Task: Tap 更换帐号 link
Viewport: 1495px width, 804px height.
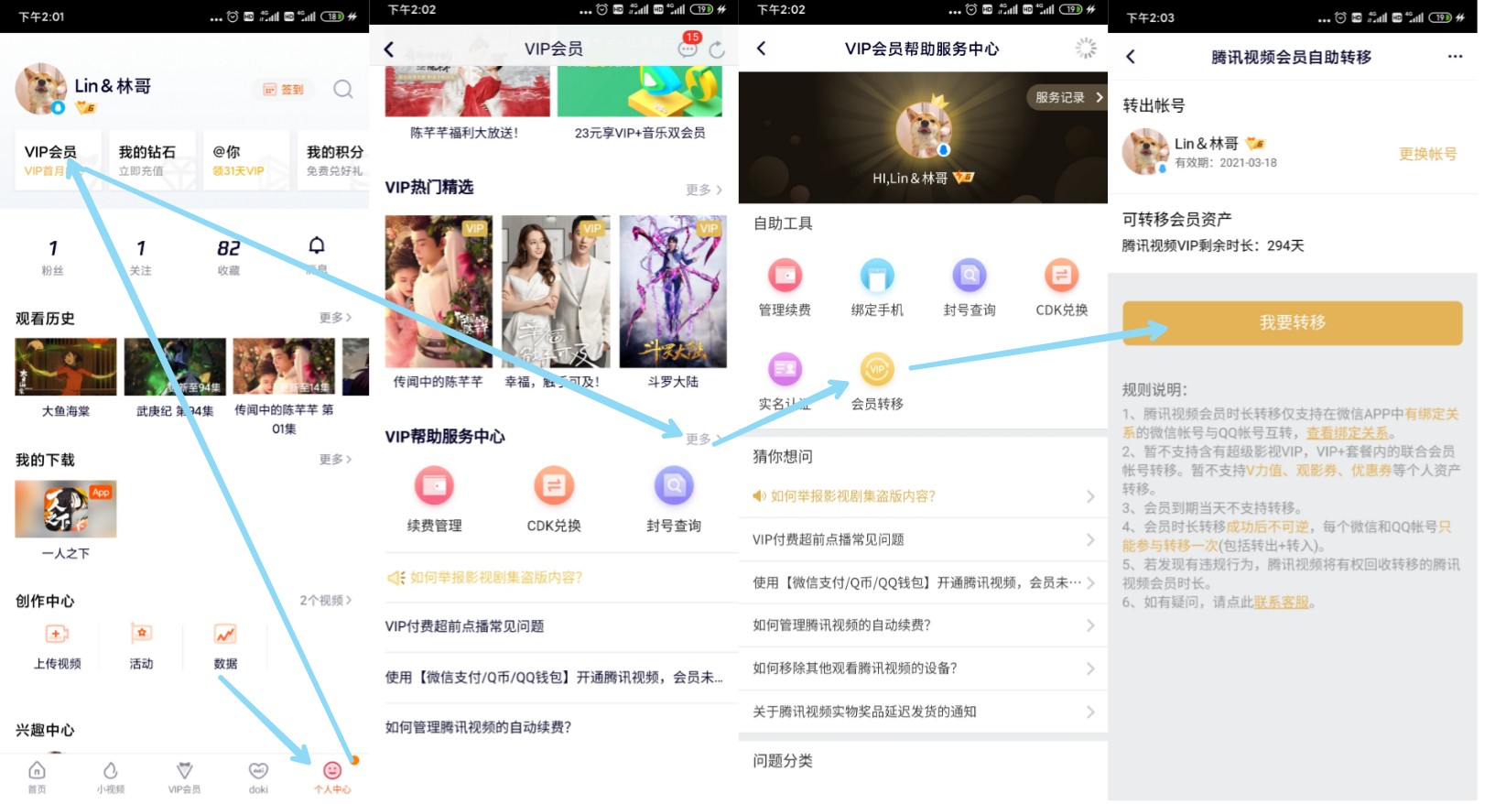Action: (x=1427, y=154)
